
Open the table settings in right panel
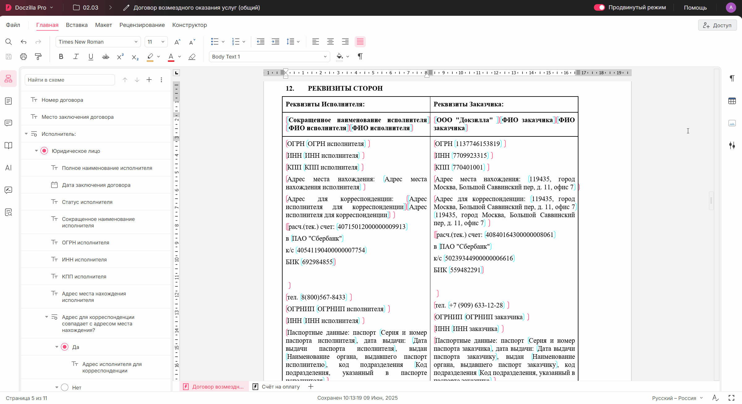tap(732, 101)
